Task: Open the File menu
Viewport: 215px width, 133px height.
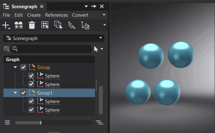Action: pyautogui.click(x=6, y=15)
